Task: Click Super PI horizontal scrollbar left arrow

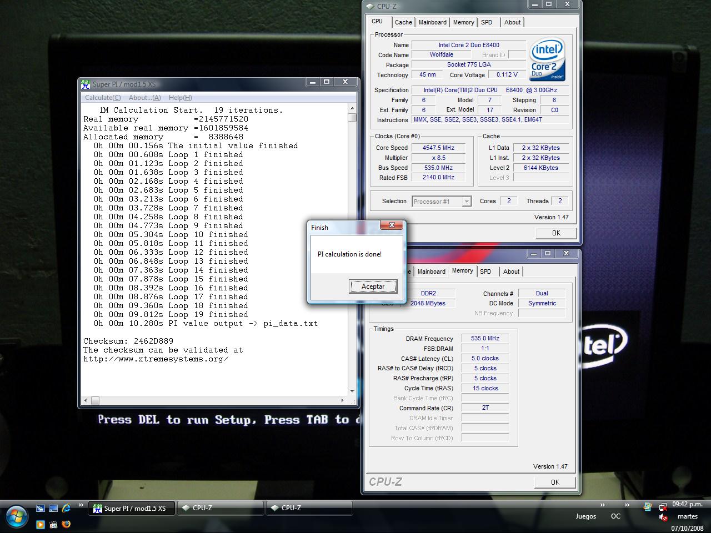Action: click(x=85, y=400)
